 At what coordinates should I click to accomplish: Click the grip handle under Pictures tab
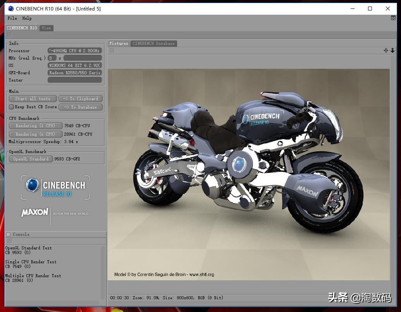coord(112,51)
